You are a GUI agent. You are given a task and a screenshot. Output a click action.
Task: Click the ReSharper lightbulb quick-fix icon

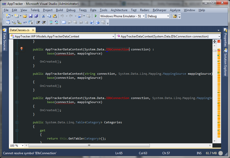coord(22,49)
